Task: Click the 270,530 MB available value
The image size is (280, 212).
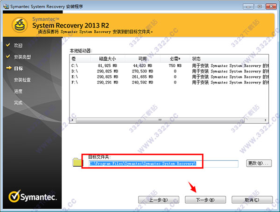Action: pyautogui.click(x=142, y=71)
